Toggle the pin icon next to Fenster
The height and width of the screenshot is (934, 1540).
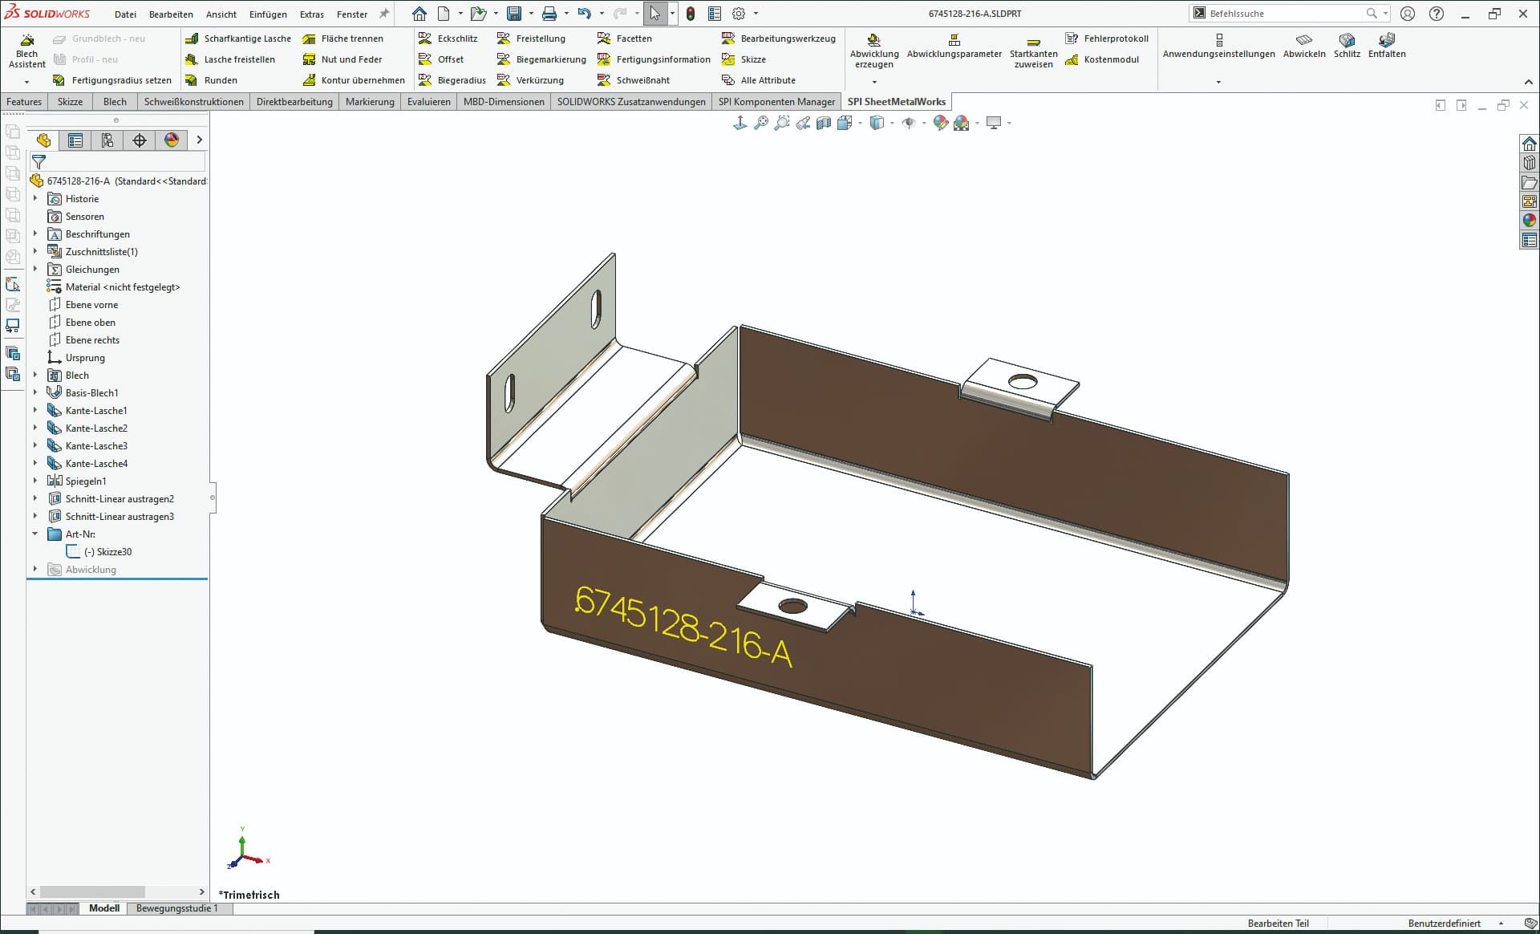tap(384, 14)
